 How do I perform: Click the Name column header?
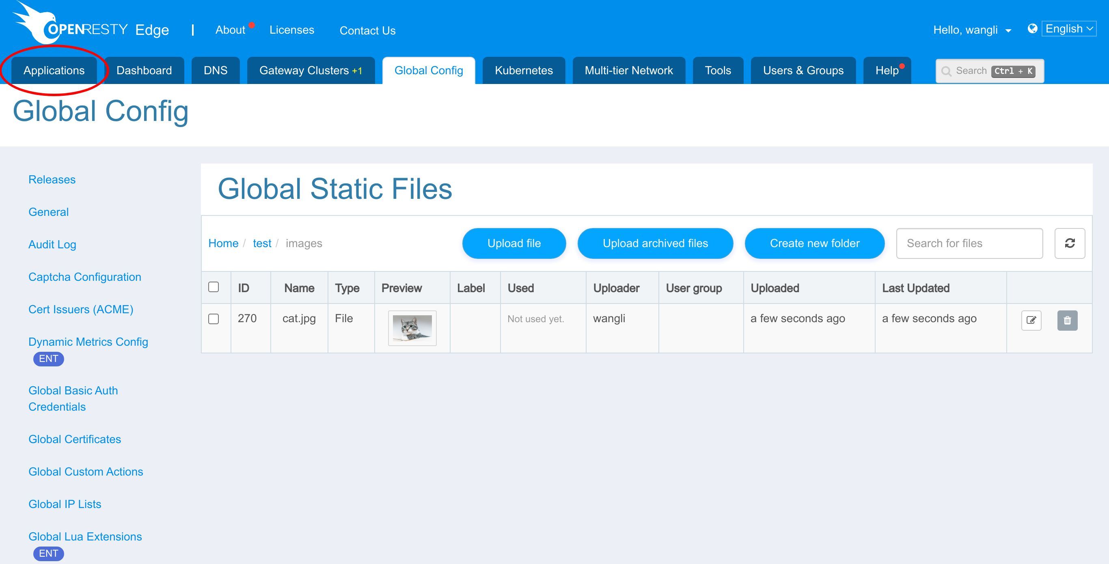click(x=299, y=288)
